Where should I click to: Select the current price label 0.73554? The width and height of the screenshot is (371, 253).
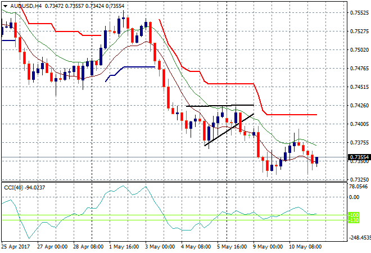[359, 157]
